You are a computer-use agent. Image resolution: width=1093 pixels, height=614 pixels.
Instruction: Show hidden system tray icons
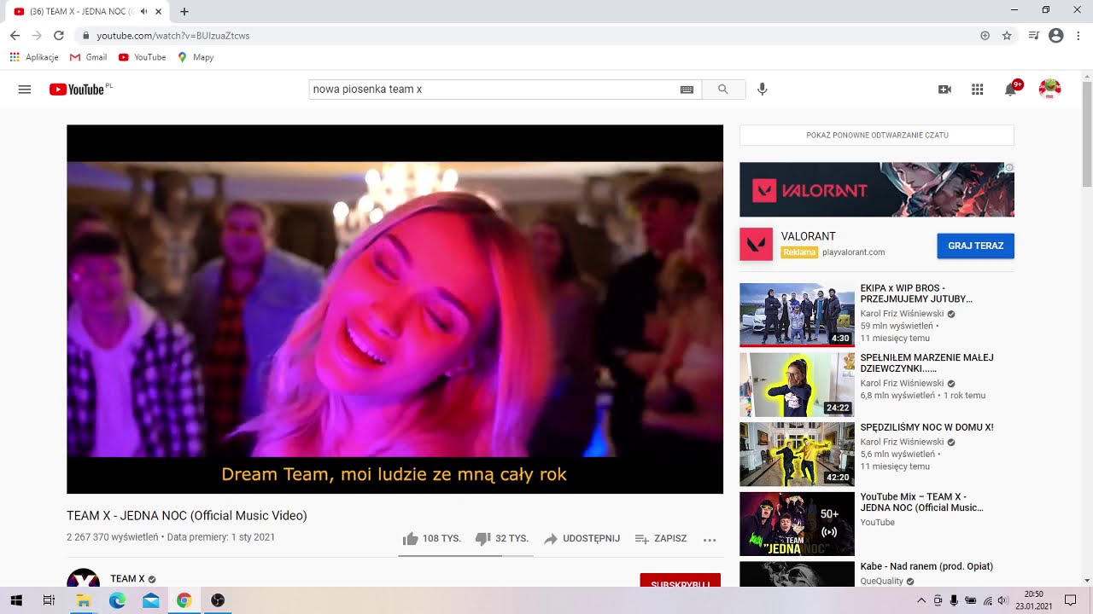tap(921, 600)
